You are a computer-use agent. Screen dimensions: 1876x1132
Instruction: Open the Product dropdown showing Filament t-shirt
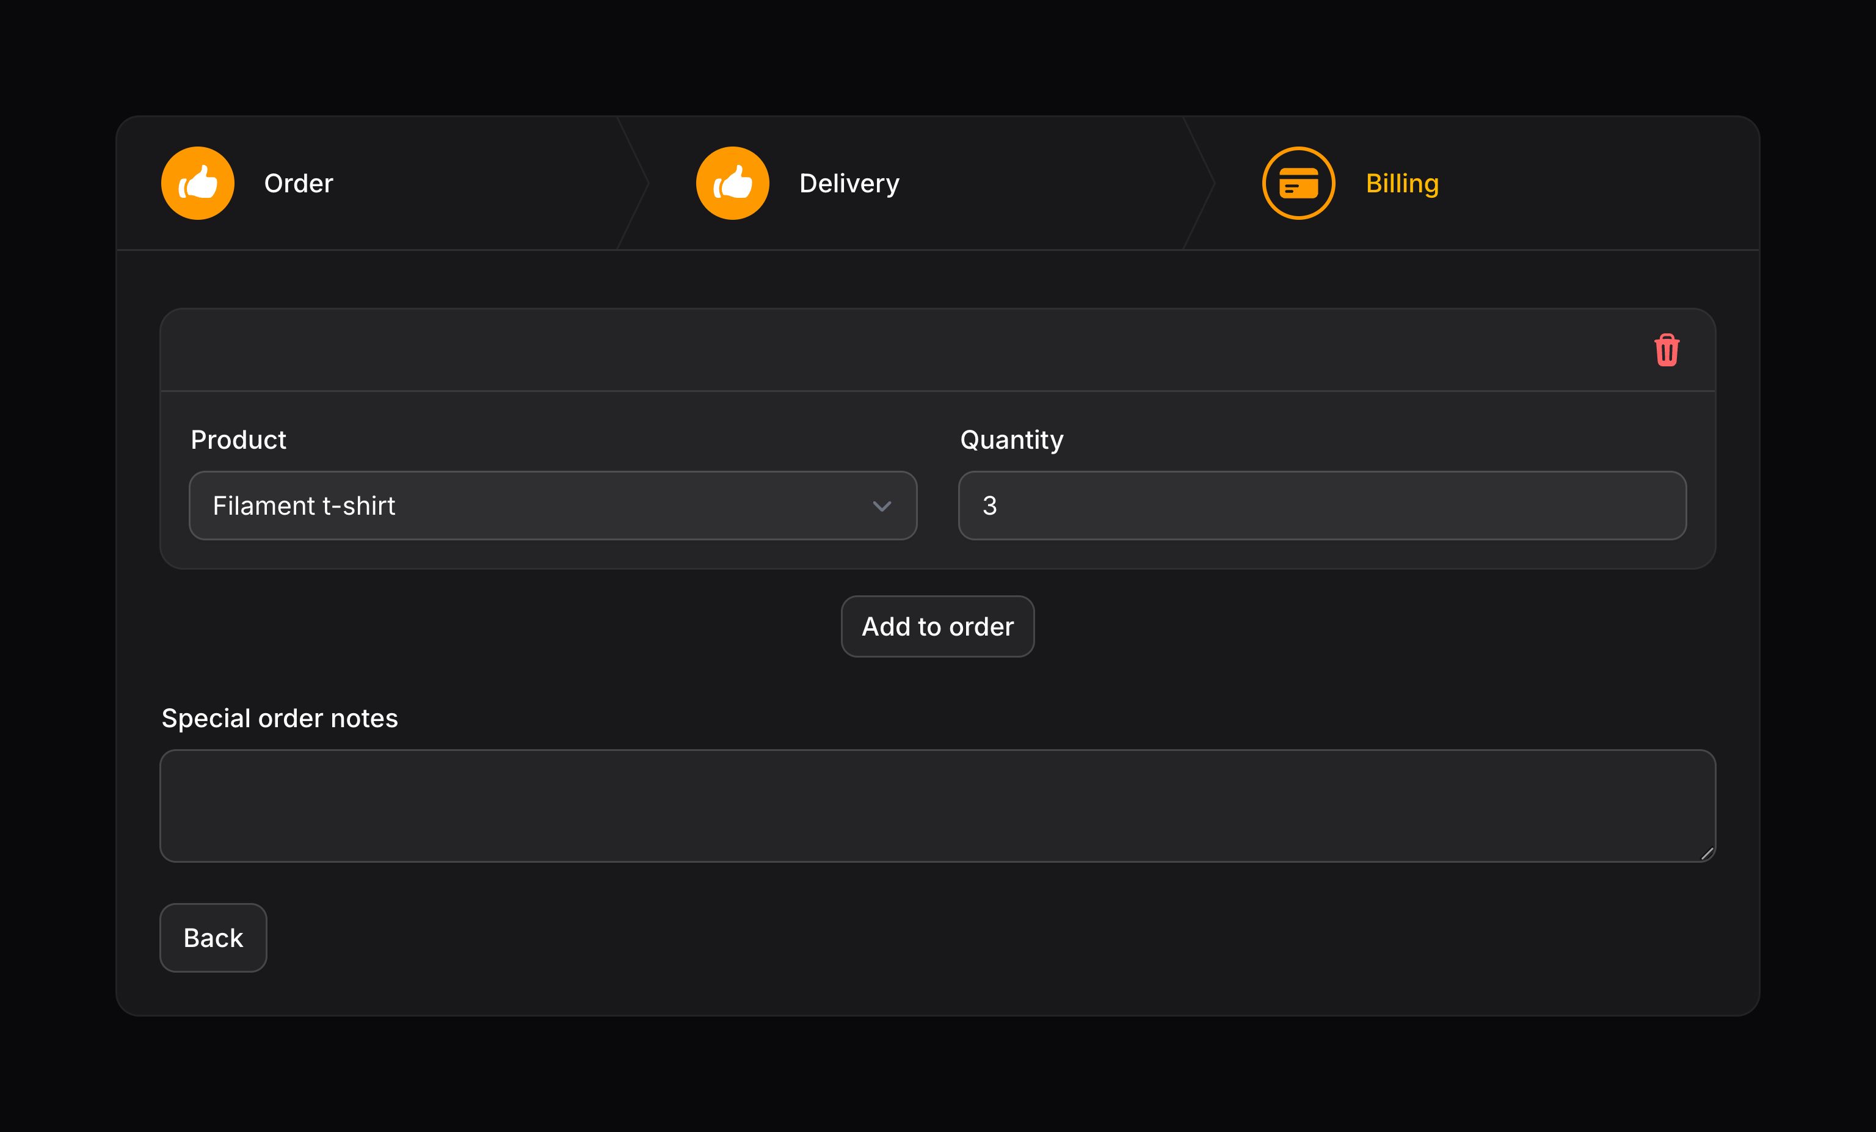click(x=553, y=506)
